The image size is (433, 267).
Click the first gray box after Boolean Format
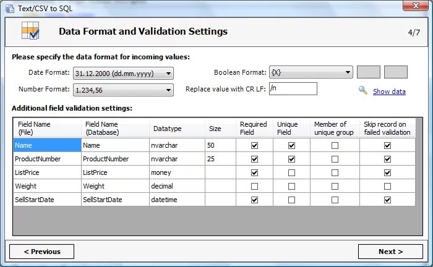point(369,72)
